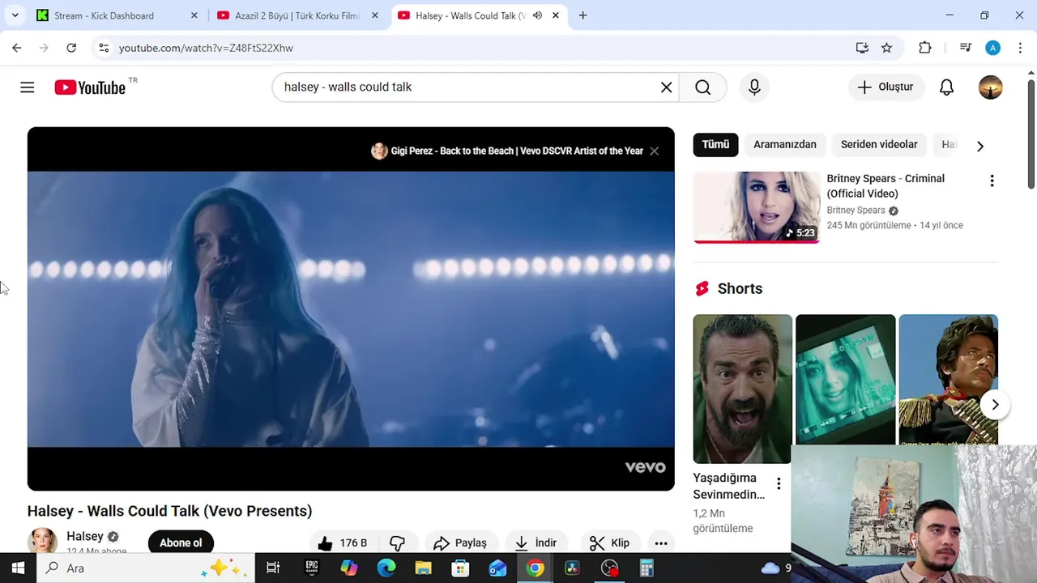Show more filter chips with right arrow
Image resolution: width=1037 pixels, height=583 pixels.
(979, 146)
